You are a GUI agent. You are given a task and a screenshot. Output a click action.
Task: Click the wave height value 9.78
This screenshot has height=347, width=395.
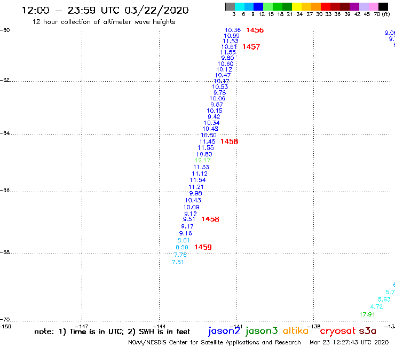(x=220, y=93)
